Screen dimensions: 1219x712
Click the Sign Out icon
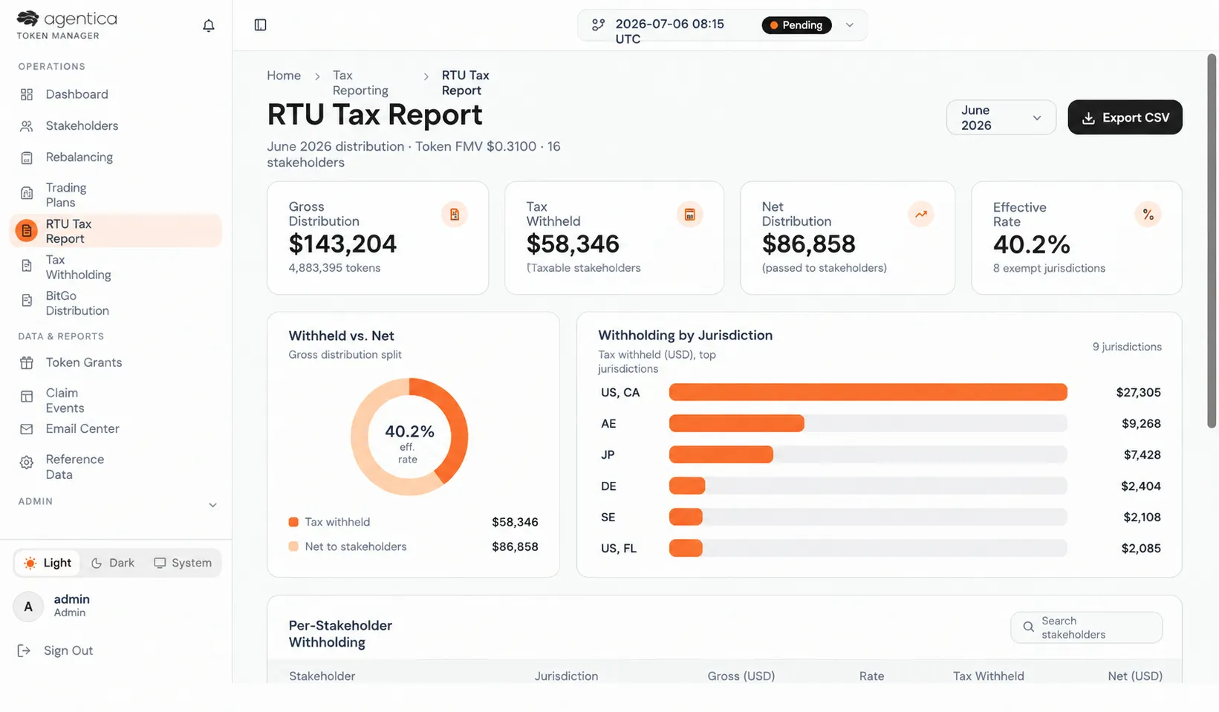[24, 651]
